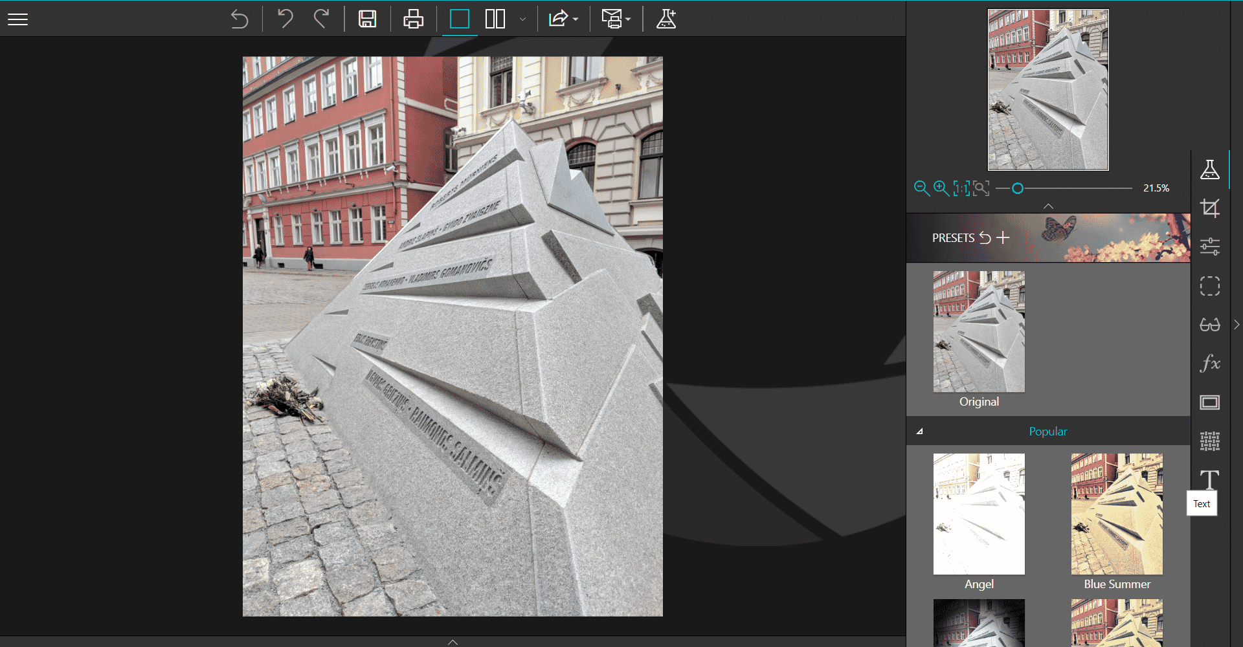Select the dashed selection editing tool
1243x647 pixels.
tap(1210, 286)
